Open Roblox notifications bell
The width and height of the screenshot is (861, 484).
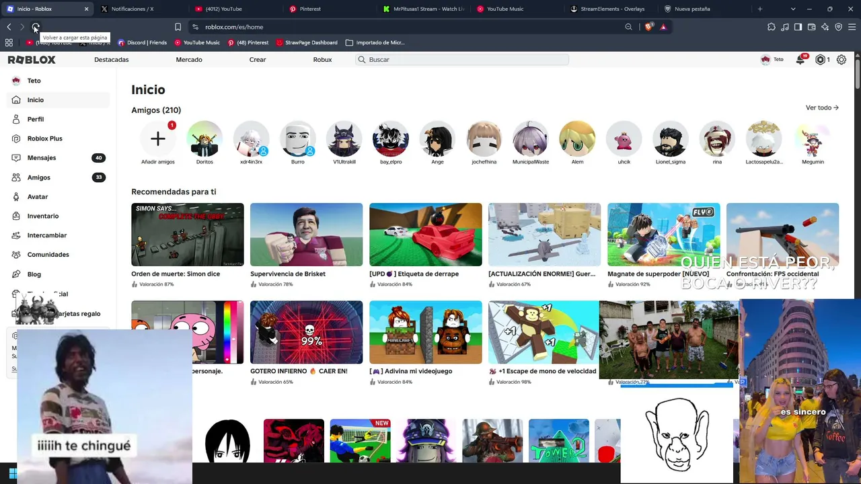pyautogui.click(x=800, y=60)
